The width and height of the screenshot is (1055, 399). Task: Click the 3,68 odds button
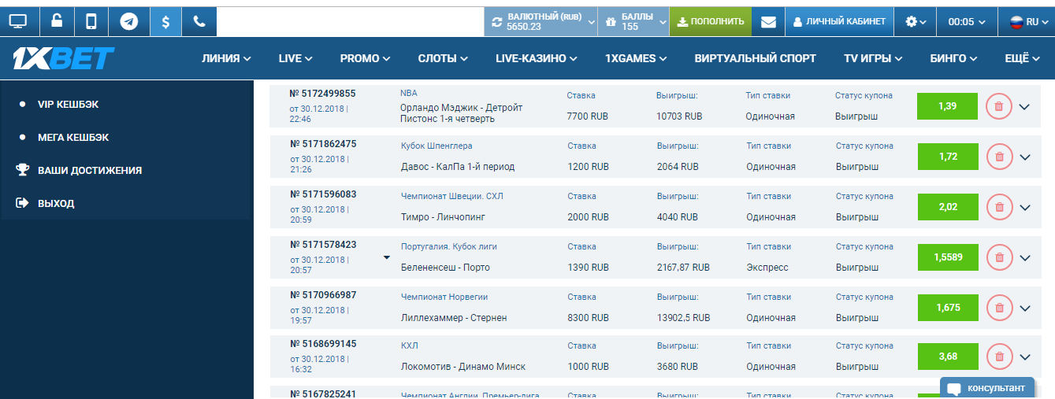coord(947,357)
